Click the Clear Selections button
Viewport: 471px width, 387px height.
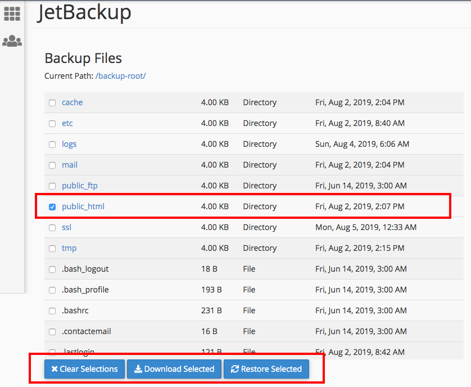point(84,369)
